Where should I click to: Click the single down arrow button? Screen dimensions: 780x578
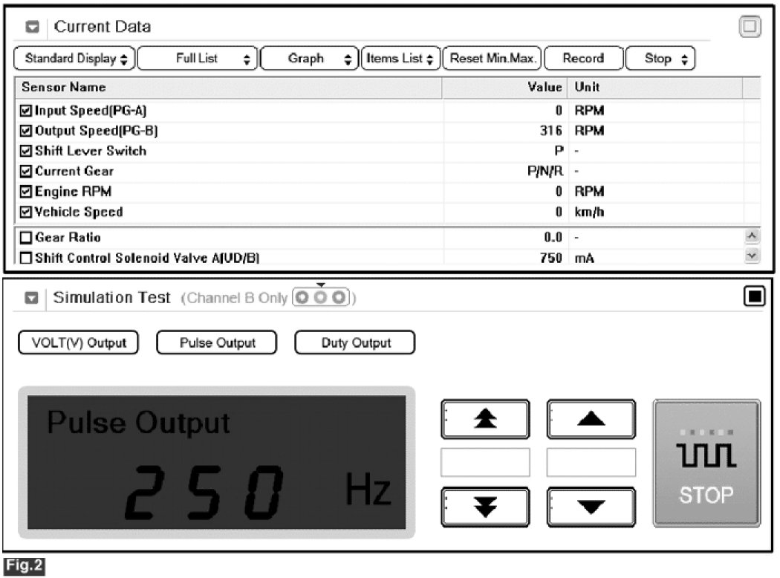pos(591,507)
